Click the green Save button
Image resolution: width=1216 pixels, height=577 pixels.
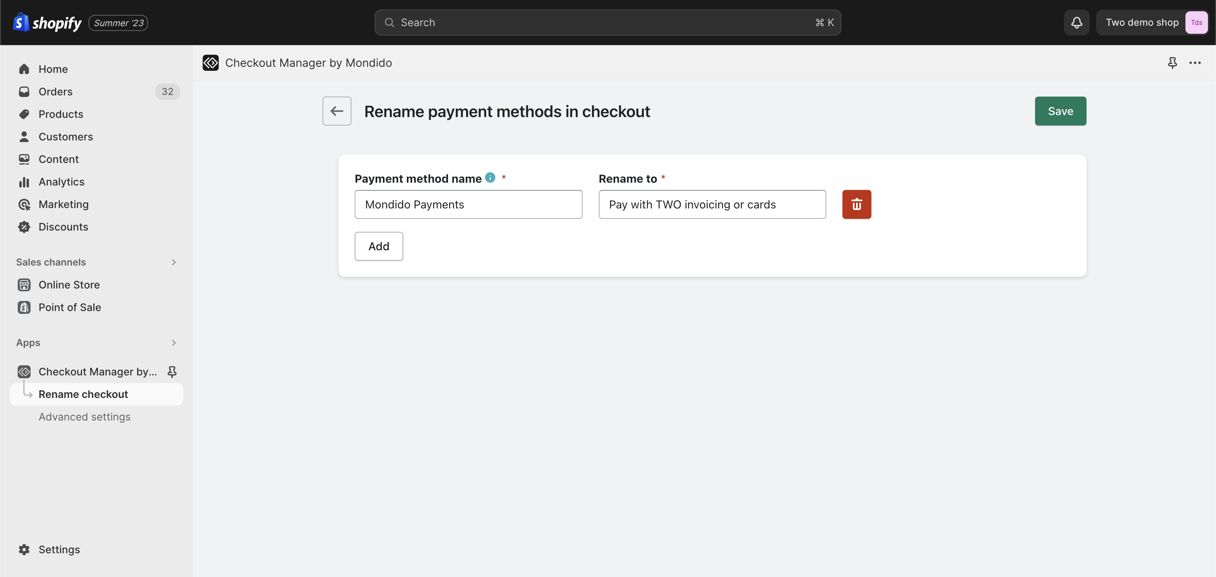click(1061, 111)
